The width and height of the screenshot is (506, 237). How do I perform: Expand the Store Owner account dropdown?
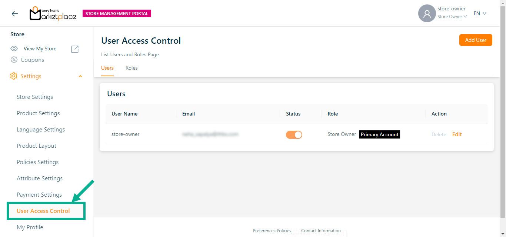point(452,17)
